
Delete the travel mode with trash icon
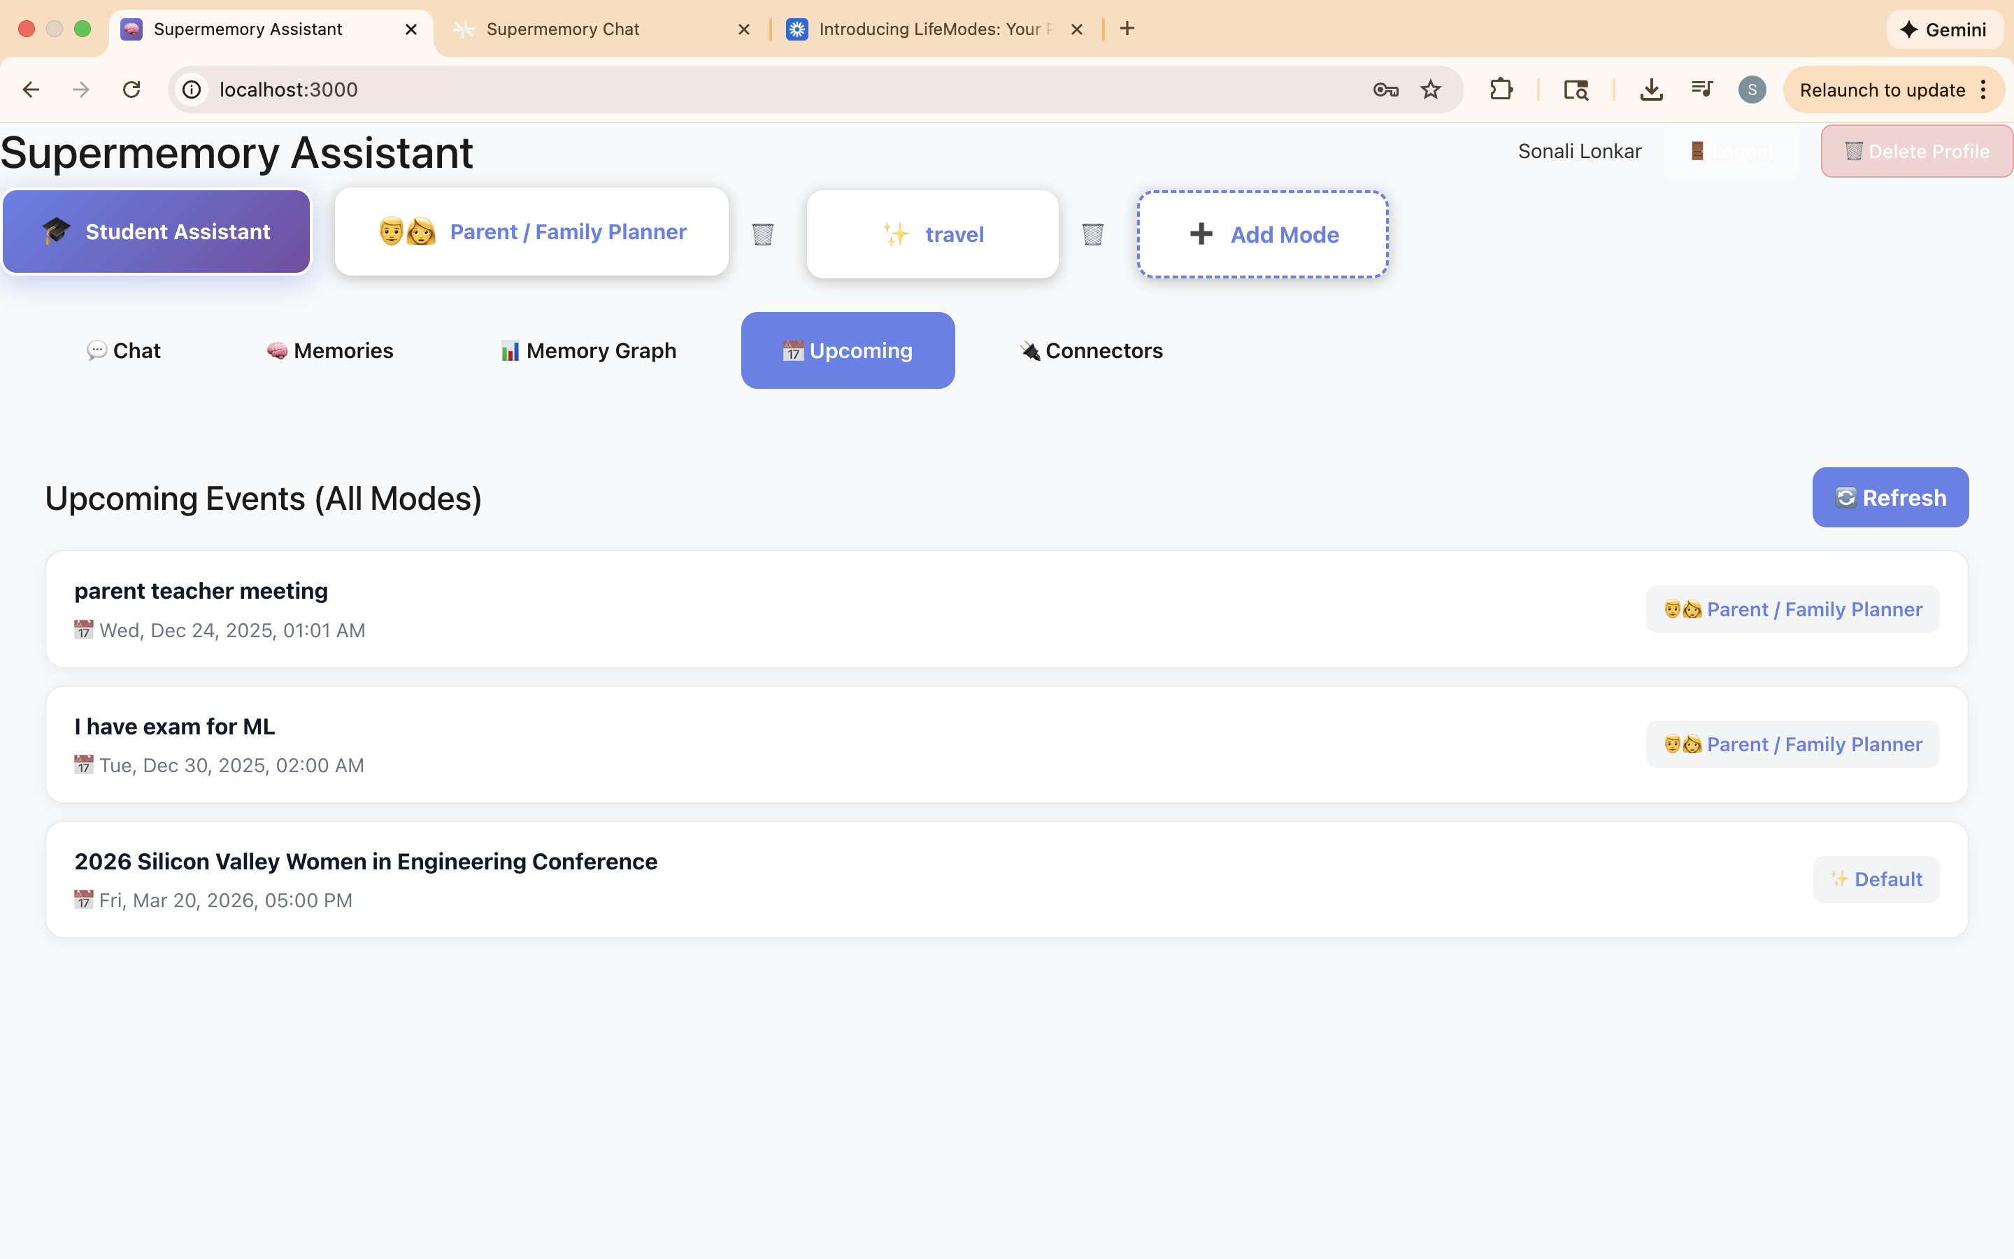click(1092, 234)
